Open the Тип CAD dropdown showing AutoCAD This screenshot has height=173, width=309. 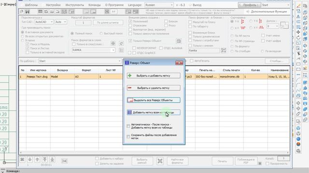(x=44, y=22)
